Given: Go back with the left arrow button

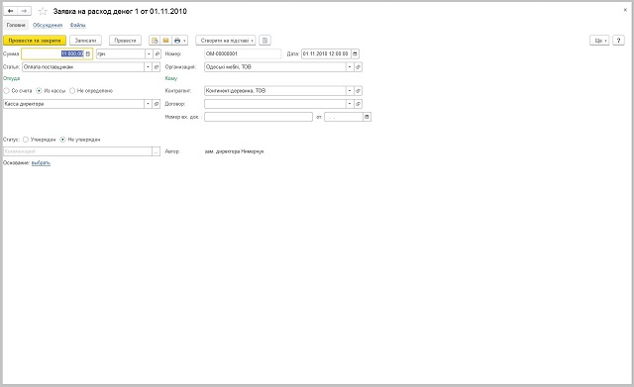Looking at the screenshot, I should (x=11, y=11).
